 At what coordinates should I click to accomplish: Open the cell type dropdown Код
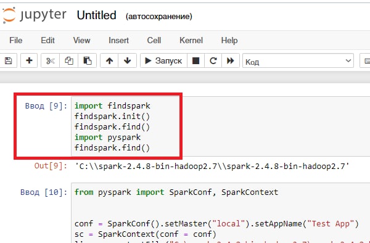(x=298, y=61)
